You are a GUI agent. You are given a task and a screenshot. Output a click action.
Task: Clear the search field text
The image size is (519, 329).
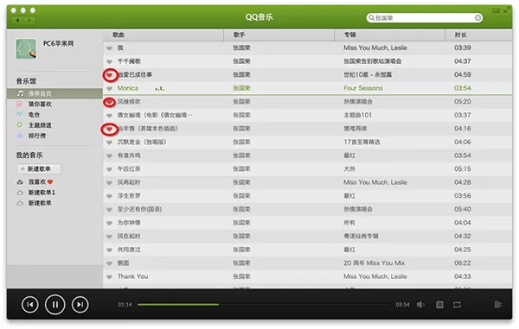pyautogui.click(x=477, y=18)
